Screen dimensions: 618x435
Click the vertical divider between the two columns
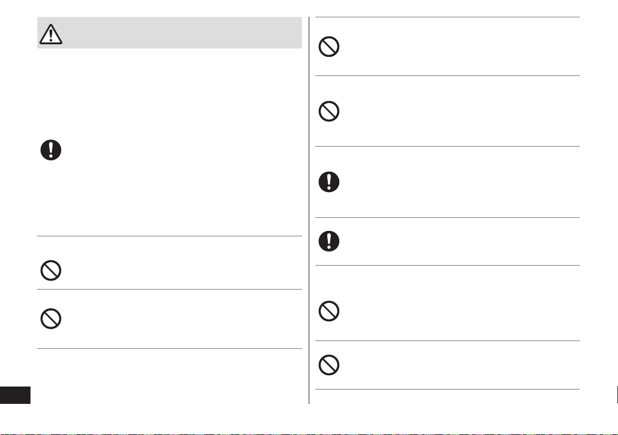309,211
